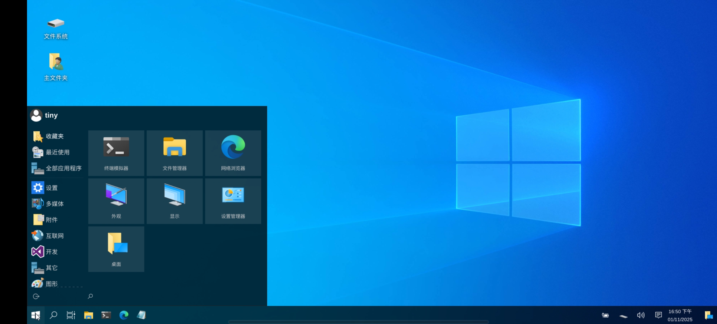
Task: Click the clock showing 16:50 下午
Action: coord(680,315)
